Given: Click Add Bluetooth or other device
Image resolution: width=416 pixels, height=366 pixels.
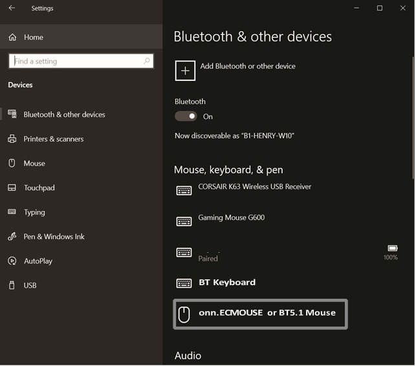Looking at the screenshot, I should 248,66.
